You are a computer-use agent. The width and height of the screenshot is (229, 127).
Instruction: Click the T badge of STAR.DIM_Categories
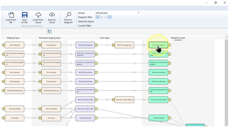click(x=169, y=45)
